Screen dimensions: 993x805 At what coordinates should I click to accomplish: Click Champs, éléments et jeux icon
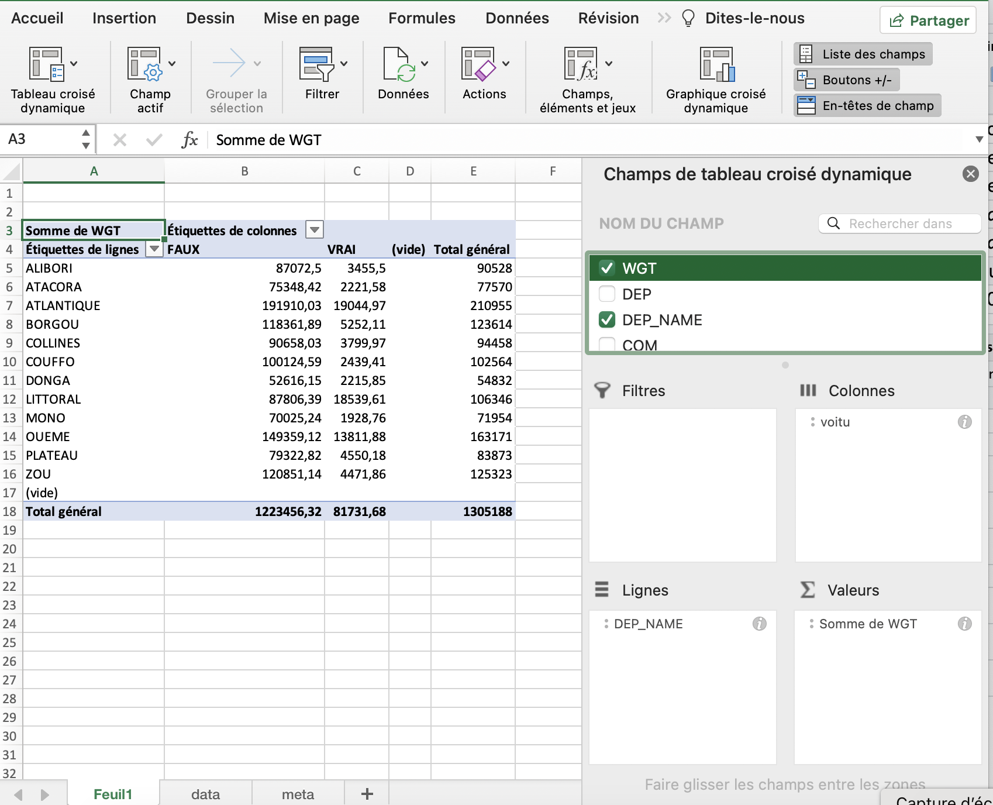pos(581,64)
